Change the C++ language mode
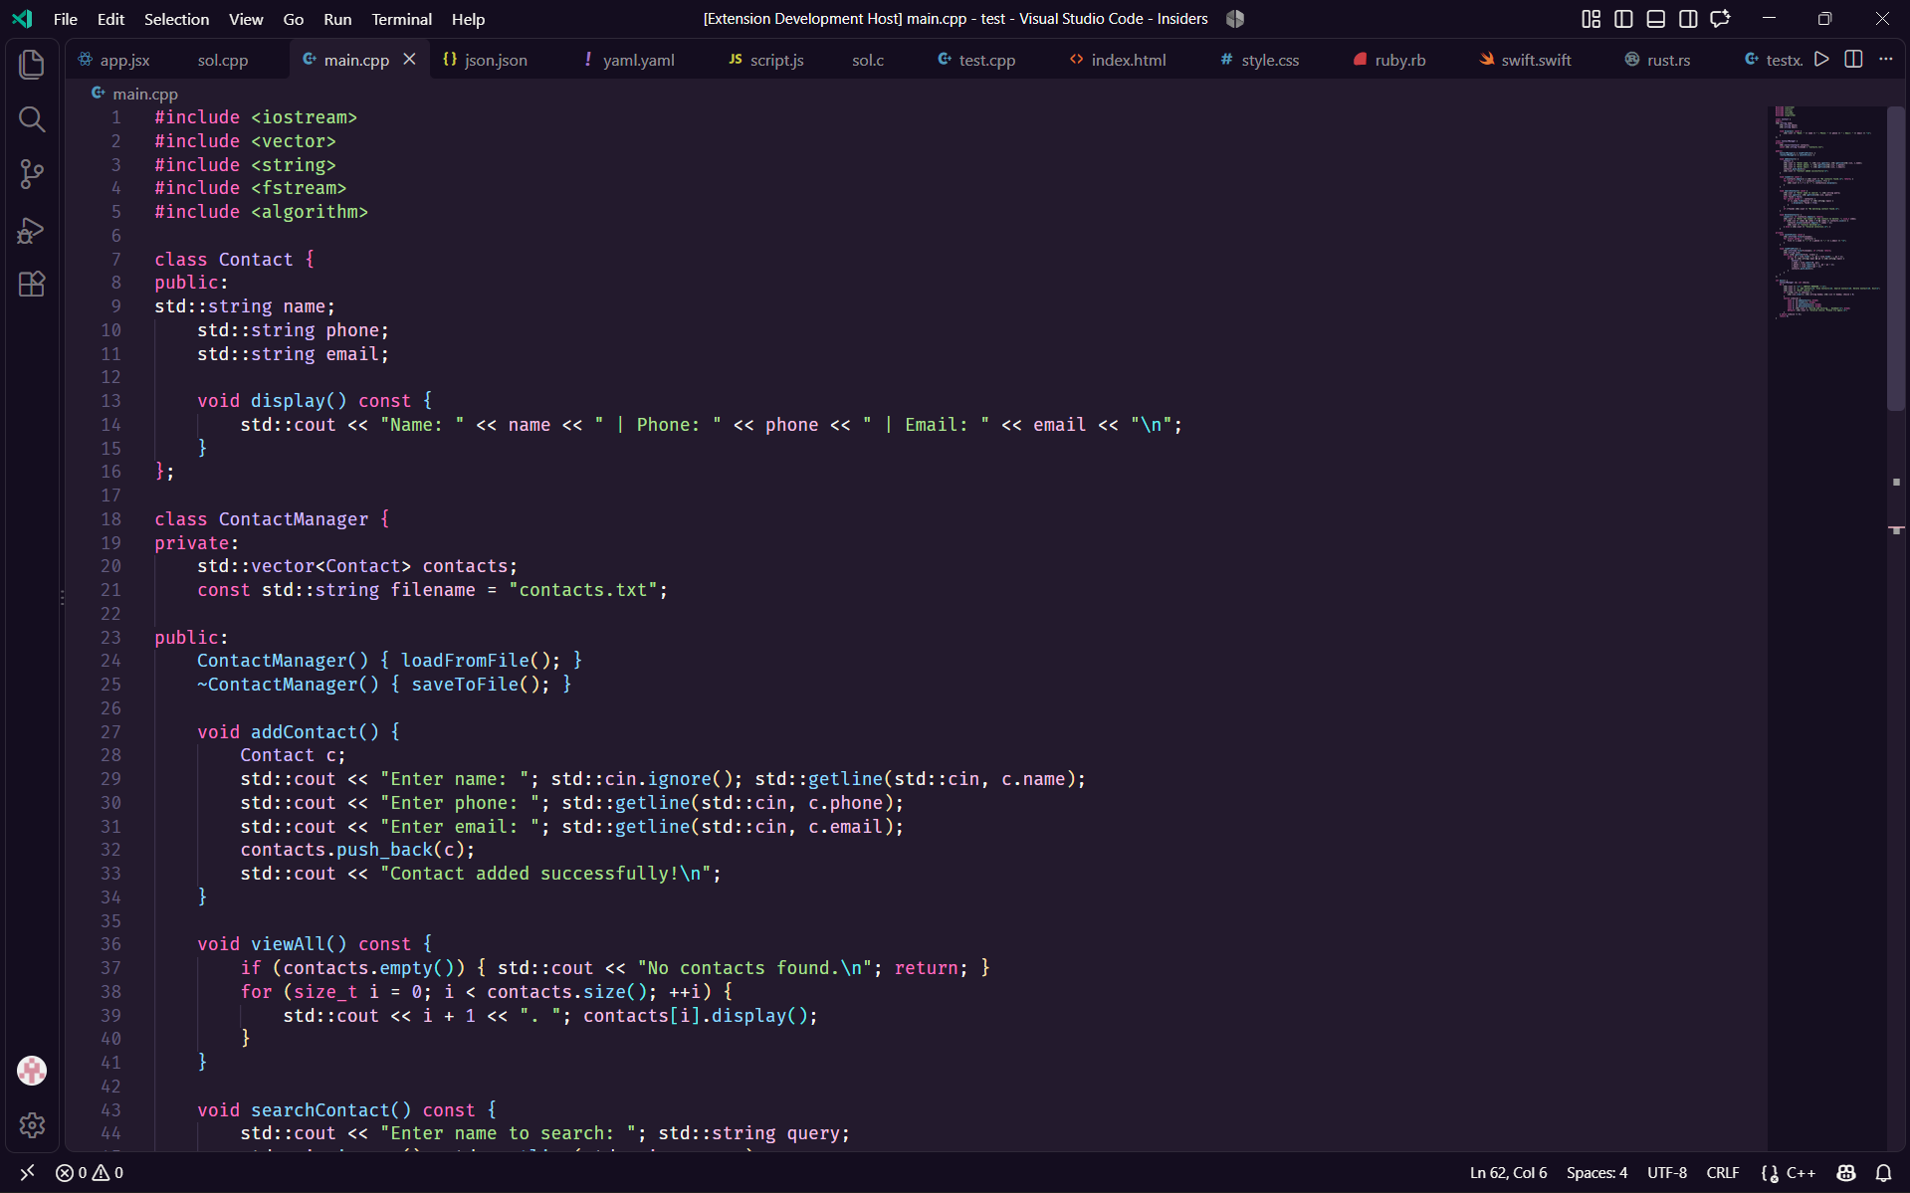1910x1193 pixels. (x=1801, y=1172)
